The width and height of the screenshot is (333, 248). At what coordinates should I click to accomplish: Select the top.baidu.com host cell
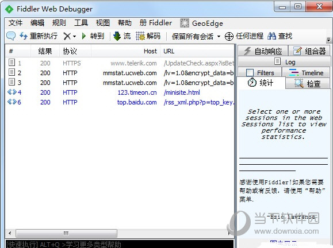coord(137,102)
